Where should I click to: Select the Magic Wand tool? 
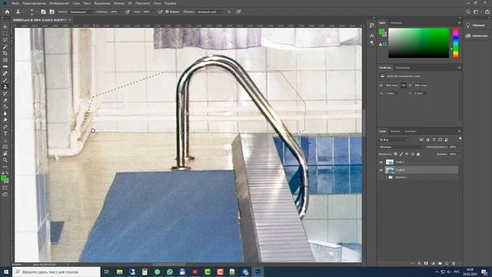click(5, 47)
